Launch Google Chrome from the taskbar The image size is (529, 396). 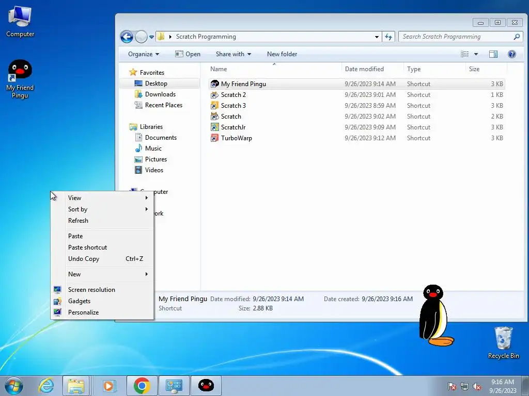click(x=142, y=386)
